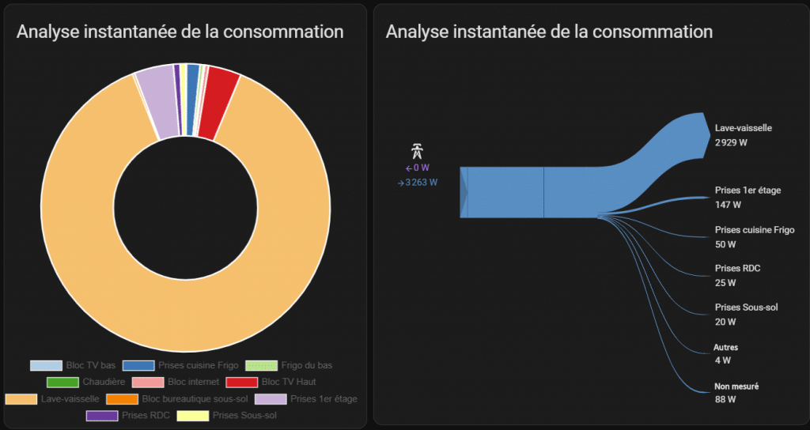Click the wide blue Sankey source bar
810x430 pixels.
(505, 192)
